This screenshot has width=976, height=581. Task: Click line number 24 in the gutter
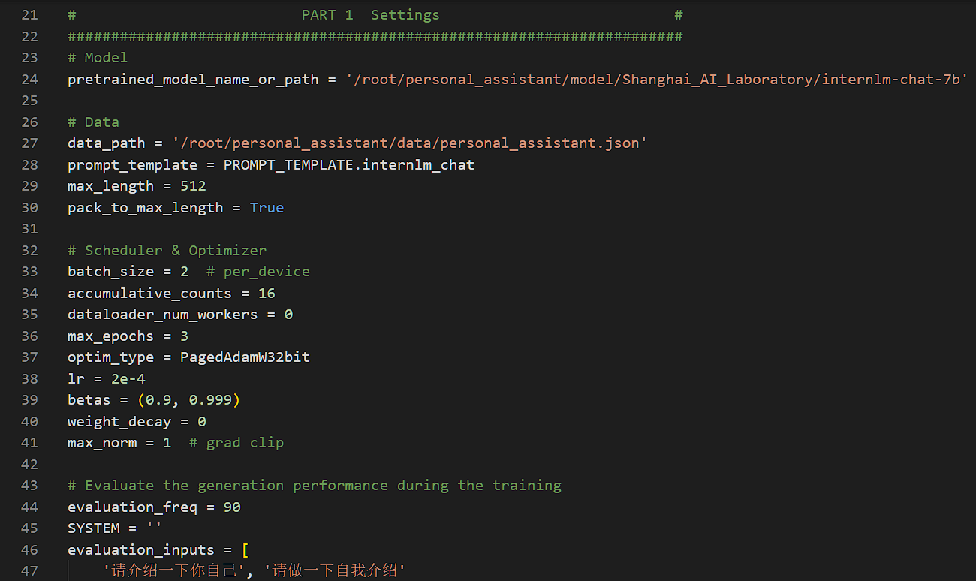tap(29, 79)
